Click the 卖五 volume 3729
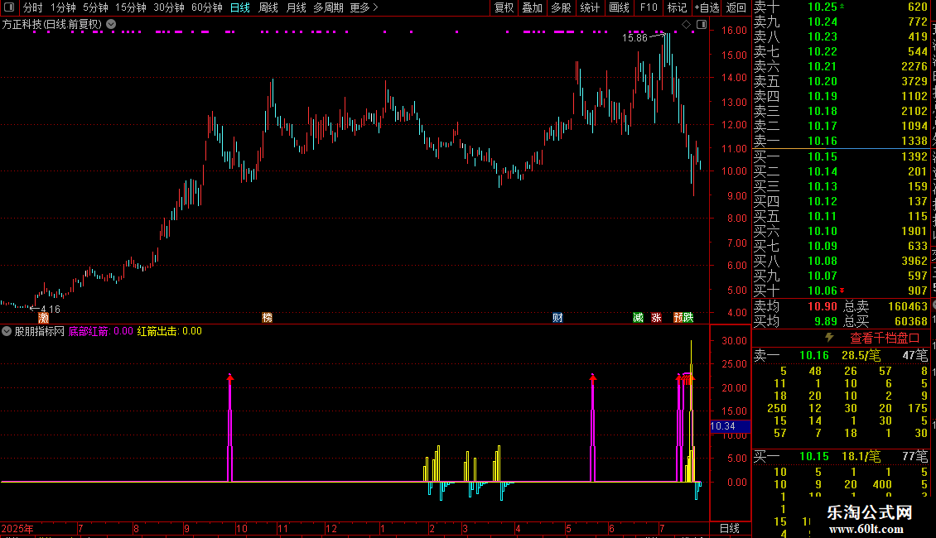This screenshot has height=538, width=936. pyautogui.click(x=914, y=81)
